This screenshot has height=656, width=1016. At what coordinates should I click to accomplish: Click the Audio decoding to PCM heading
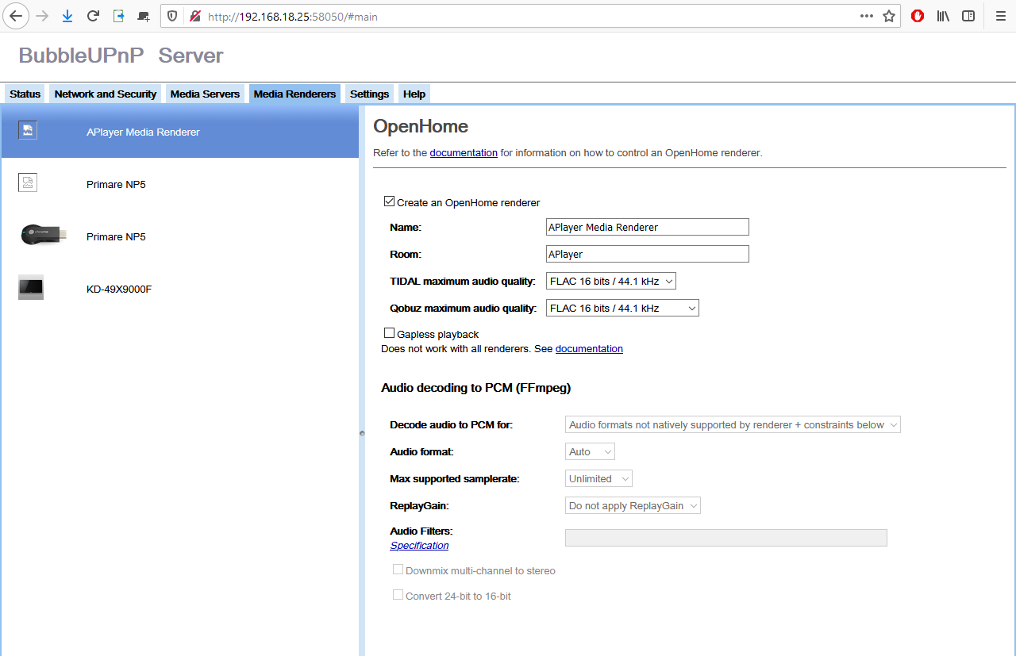476,388
